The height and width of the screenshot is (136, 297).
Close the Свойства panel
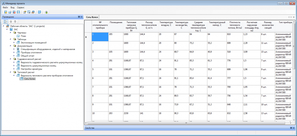tap(294, 128)
